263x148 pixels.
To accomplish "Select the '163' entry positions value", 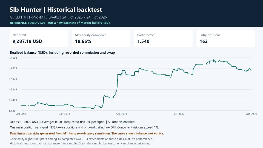I will [x=204, y=41].
